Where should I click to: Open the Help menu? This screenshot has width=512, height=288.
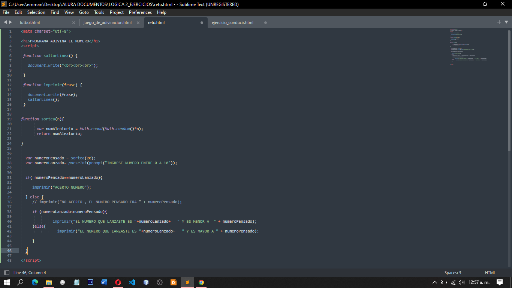point(162,12)
